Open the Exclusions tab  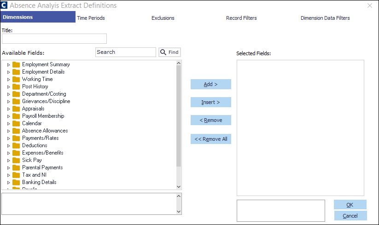pyautogui.click(x=163, y=18)
